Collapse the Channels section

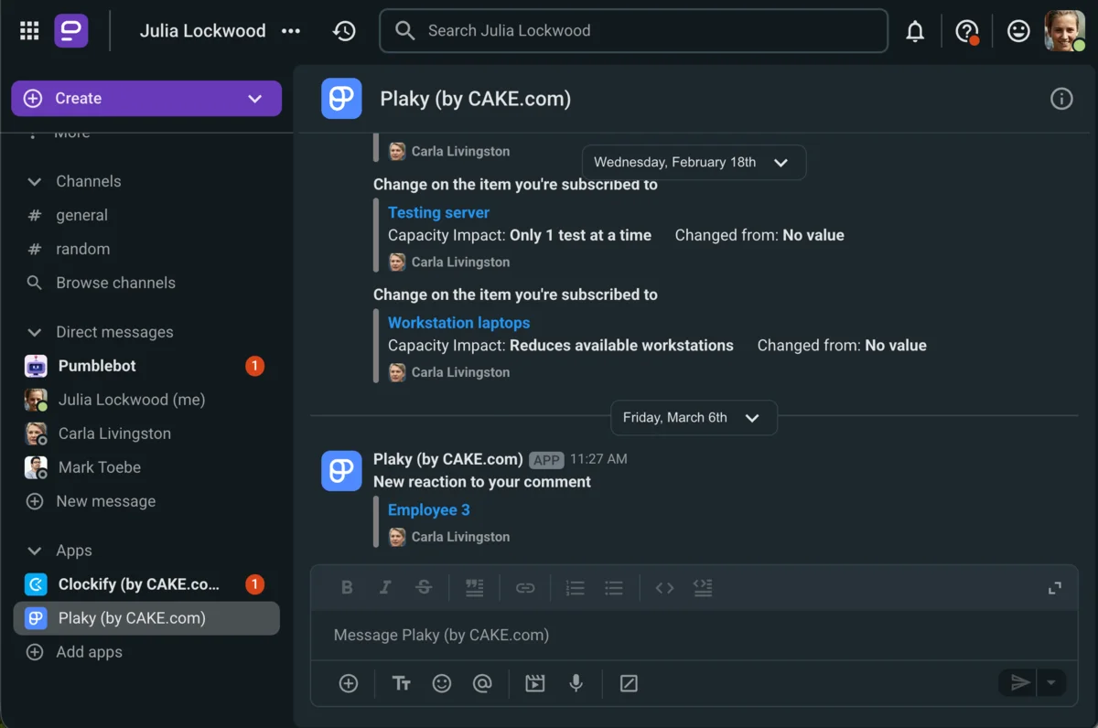(x=35, y=182)
